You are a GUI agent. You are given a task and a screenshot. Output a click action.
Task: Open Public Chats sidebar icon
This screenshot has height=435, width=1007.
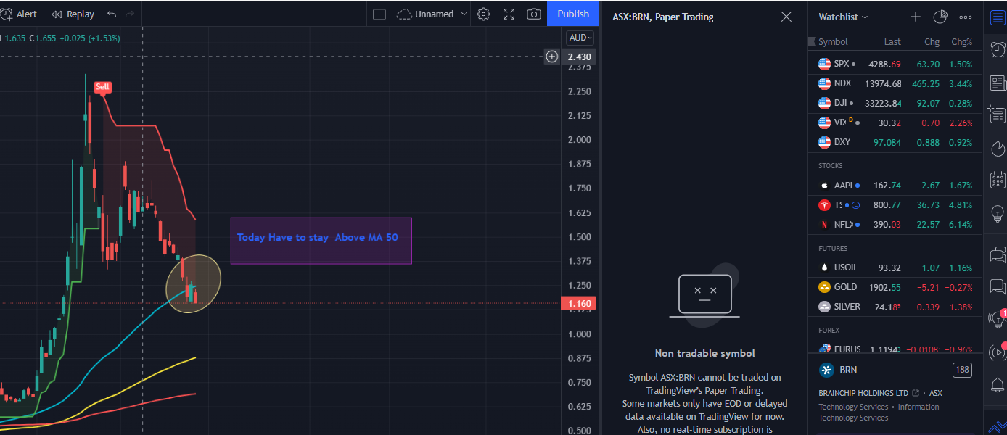pos(997,254)
